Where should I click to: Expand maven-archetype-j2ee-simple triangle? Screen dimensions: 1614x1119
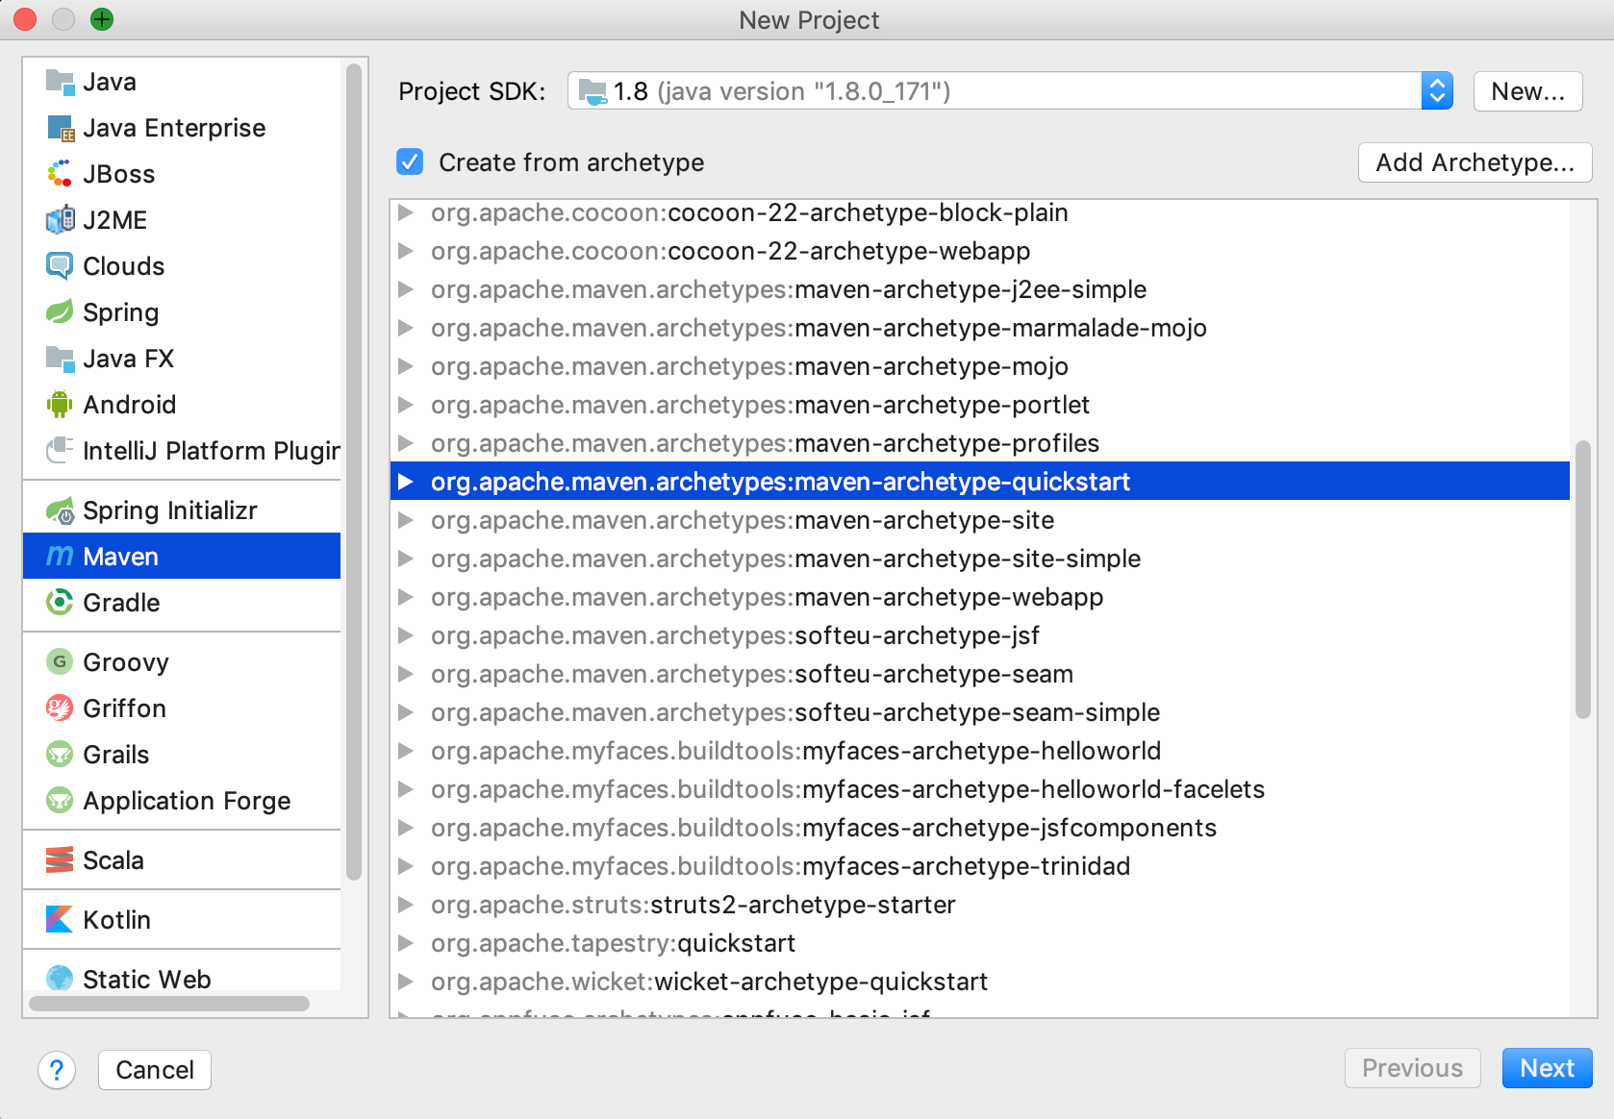(406, 289)
